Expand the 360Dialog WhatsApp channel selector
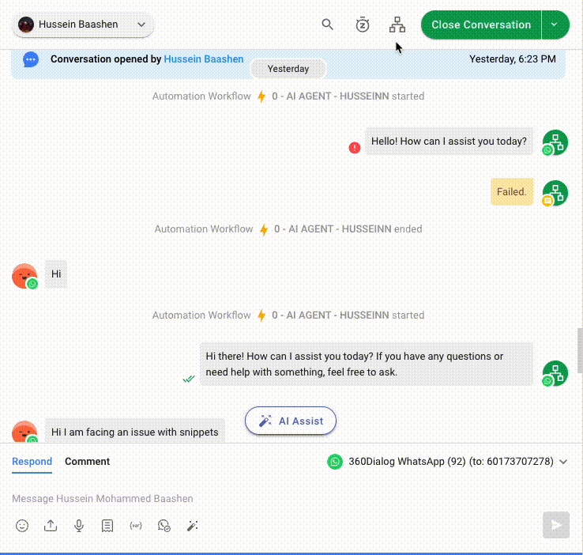Screen dimensions: 583x555 tap(563, 462)
